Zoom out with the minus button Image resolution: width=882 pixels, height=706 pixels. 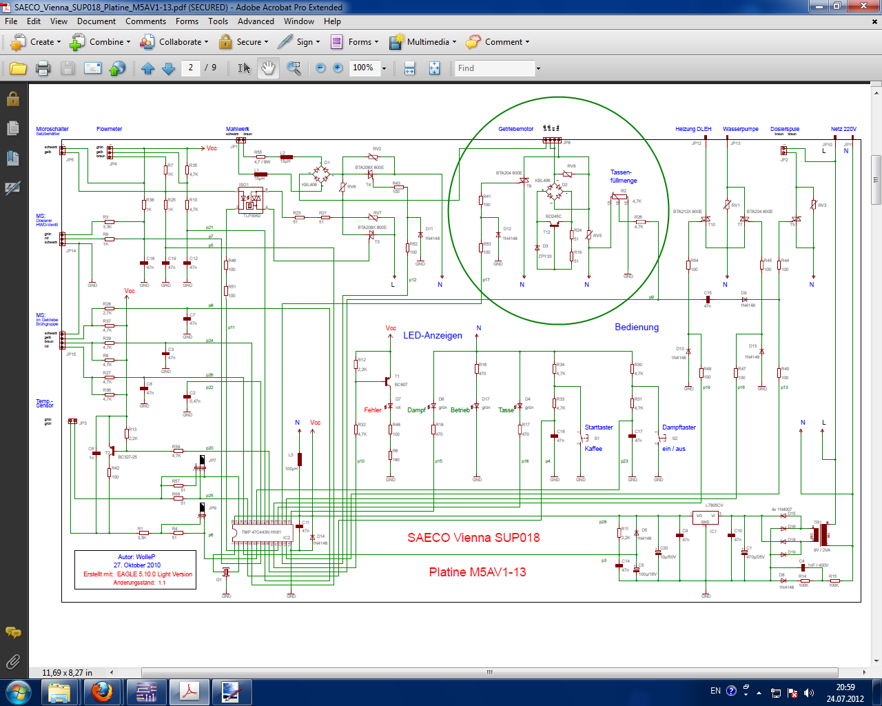(x=320, y=68)
